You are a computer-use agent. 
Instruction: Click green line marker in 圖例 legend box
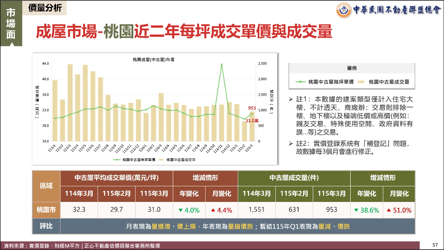[x=300, y=82]
